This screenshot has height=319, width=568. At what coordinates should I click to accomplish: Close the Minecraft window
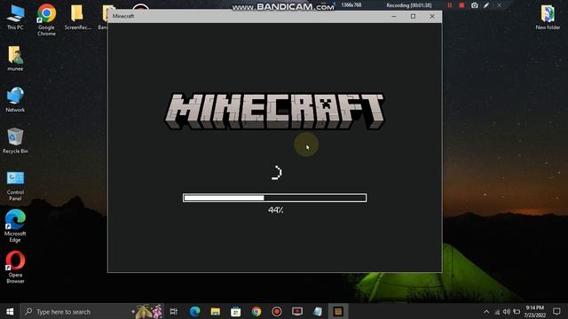click(432, 16)
